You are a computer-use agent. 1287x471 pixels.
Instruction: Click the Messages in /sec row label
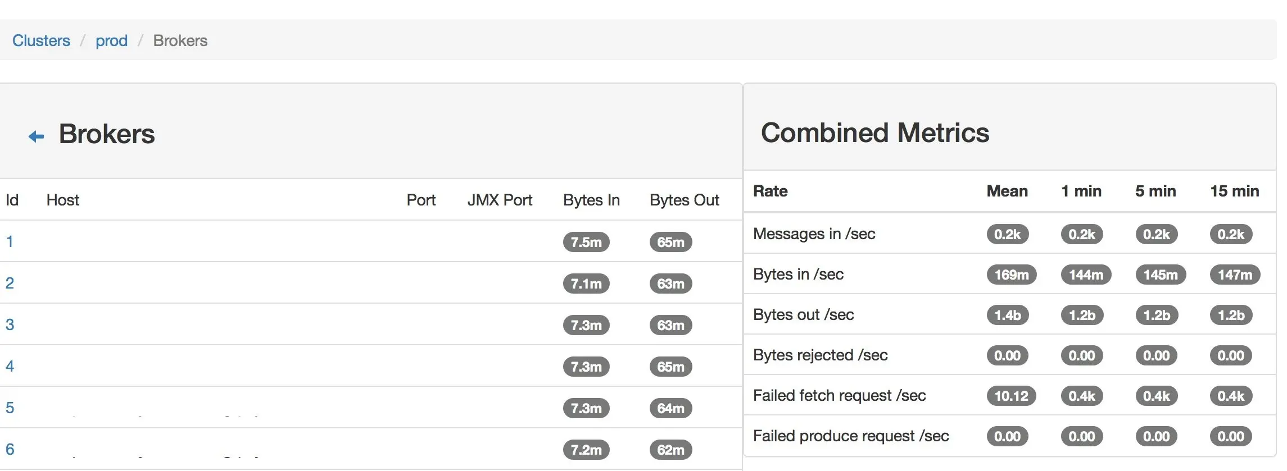[x=814, y=234]
